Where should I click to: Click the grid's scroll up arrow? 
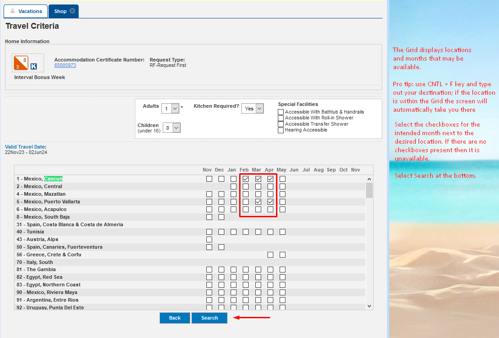click(x=369, y=179)
